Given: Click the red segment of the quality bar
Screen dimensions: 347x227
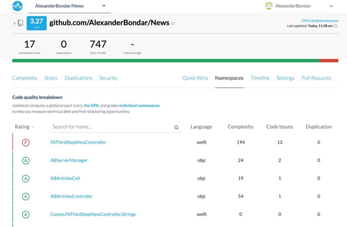Looking at the screenshot, I should tap(328, 61).
